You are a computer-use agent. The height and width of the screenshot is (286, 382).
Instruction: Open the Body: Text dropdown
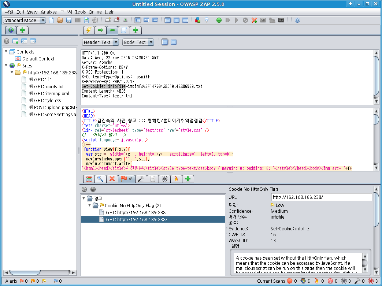(138, 42)
